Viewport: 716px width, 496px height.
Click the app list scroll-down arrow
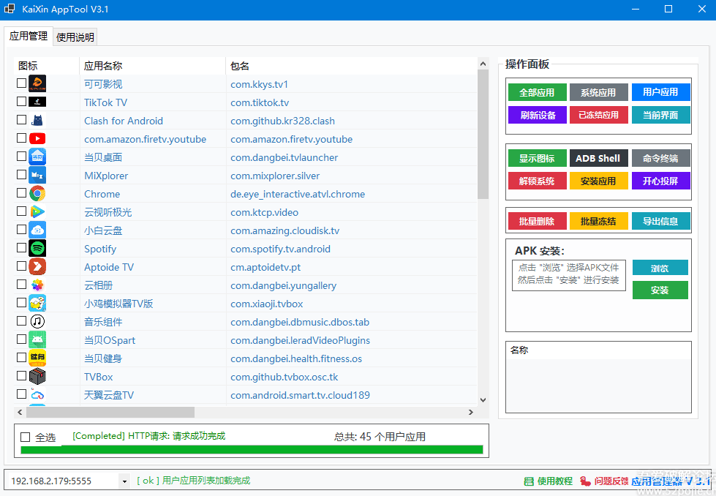(x=483, y=399)
